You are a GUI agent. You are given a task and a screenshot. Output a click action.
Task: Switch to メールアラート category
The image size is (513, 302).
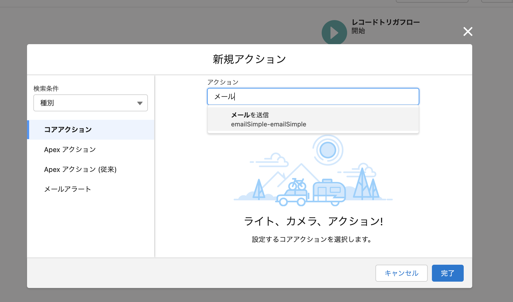67,189
